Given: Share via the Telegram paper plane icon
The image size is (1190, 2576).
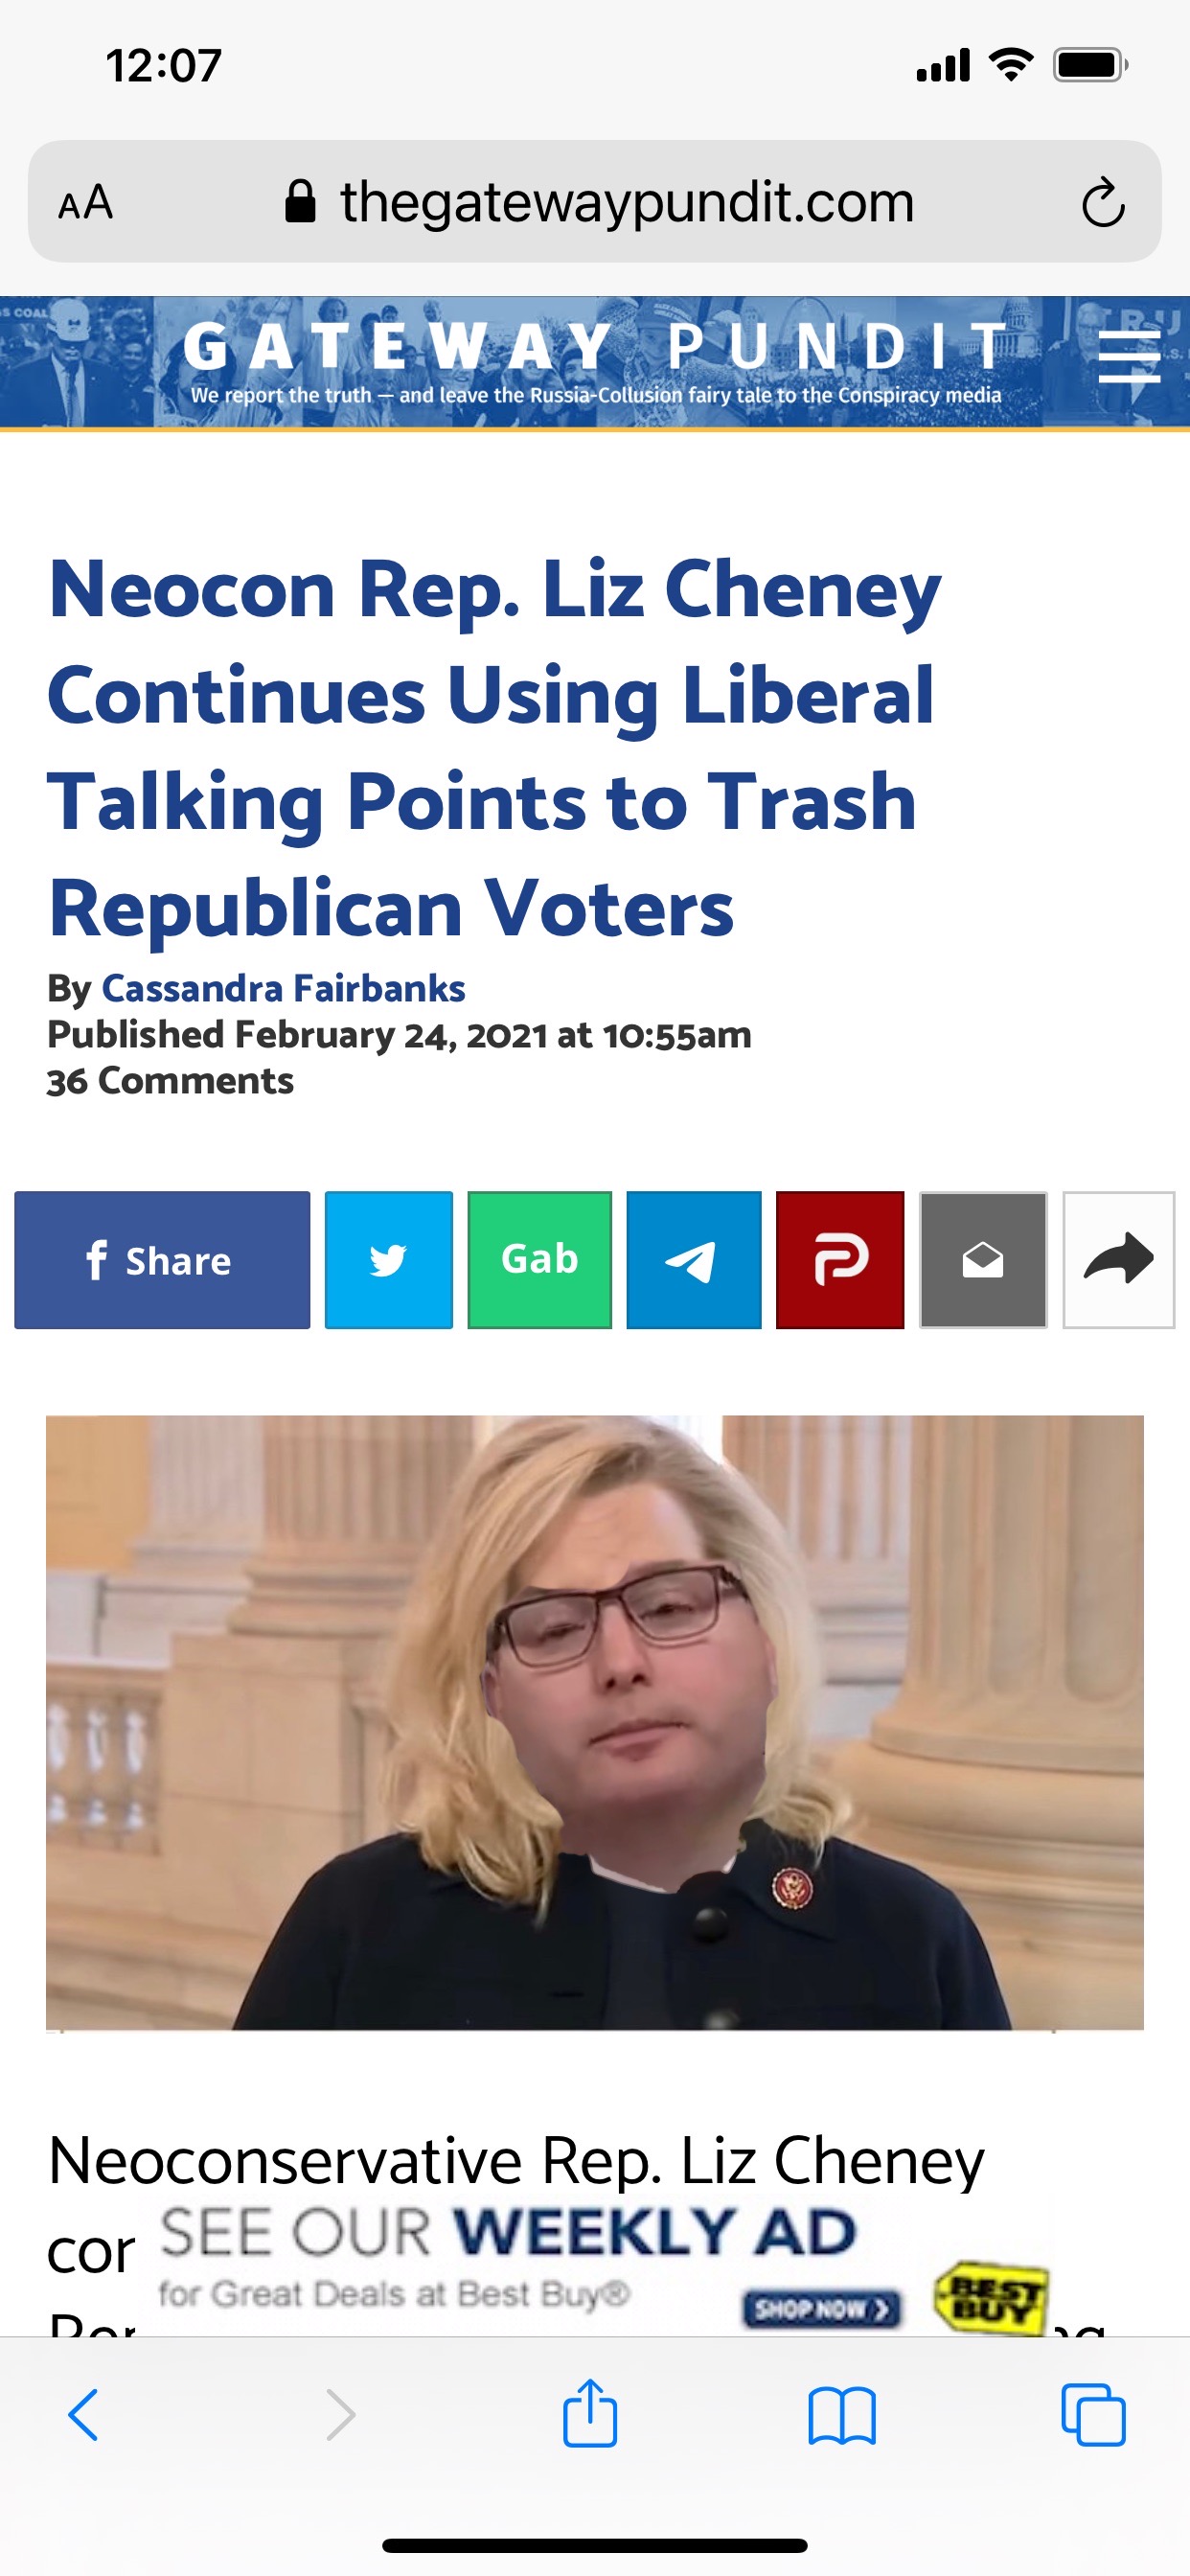Looking at the screenshot, I should pyautogui.click(x=694, y=1260).
